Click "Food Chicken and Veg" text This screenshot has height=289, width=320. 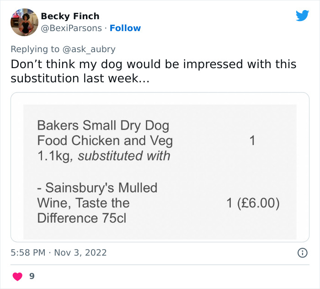(x=105, y=140)
